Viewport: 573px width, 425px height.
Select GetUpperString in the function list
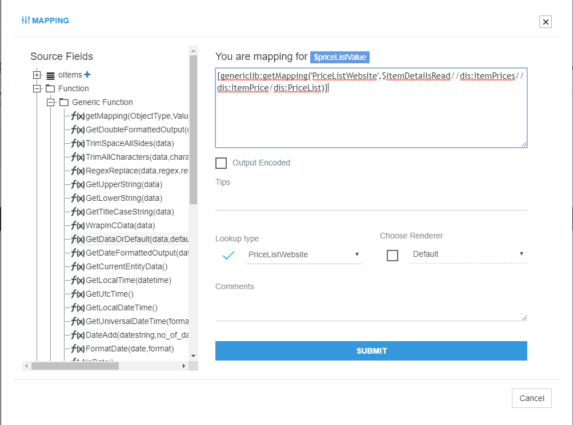coord(124,184)
